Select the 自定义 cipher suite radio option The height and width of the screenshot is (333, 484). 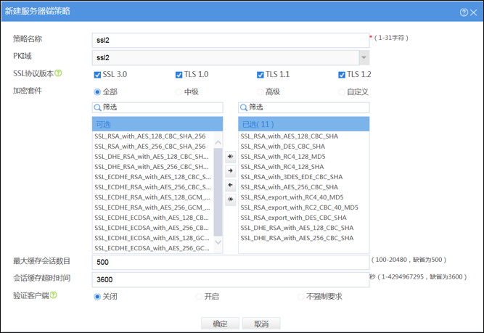pyautogui.click(x=342, y=92)
